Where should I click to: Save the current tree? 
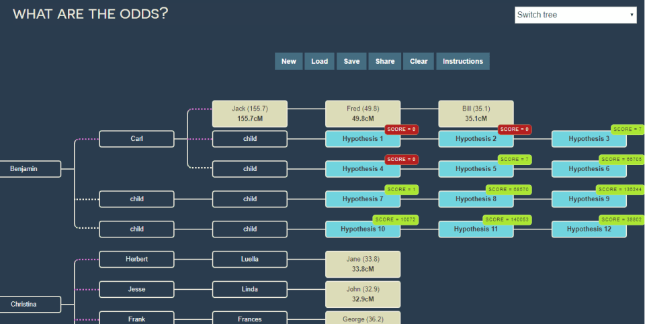(x=351, y=61)
